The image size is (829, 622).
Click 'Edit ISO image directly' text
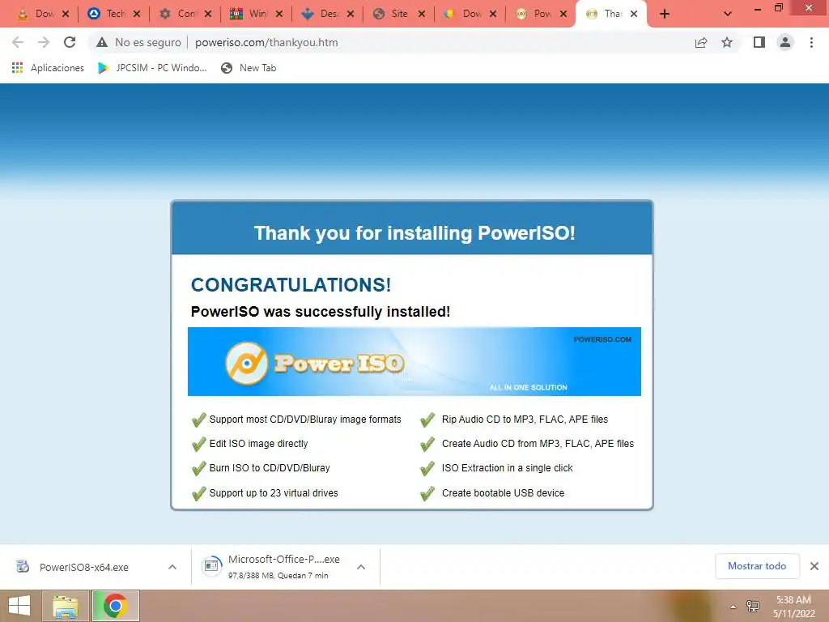(258, 444)
